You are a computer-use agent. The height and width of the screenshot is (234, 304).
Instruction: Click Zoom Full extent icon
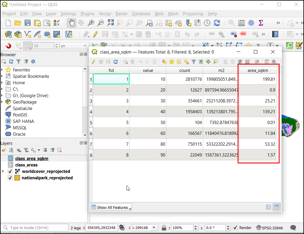pos(110,23)
